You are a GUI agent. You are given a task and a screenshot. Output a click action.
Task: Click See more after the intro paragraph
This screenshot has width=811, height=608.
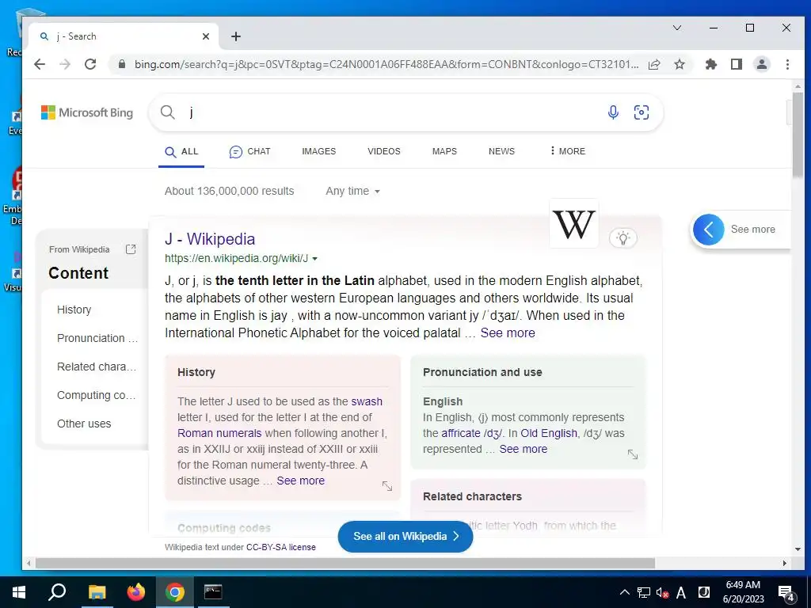[x=508, y=333]
